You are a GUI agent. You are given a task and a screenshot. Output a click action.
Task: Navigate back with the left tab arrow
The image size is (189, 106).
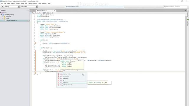click(31, 11)
